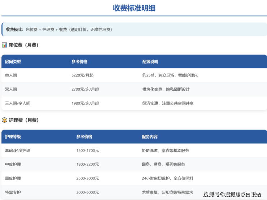Screen dimensions: 267x200
Task: Click the 收费标准明细 page title
Action: (134, 8)
